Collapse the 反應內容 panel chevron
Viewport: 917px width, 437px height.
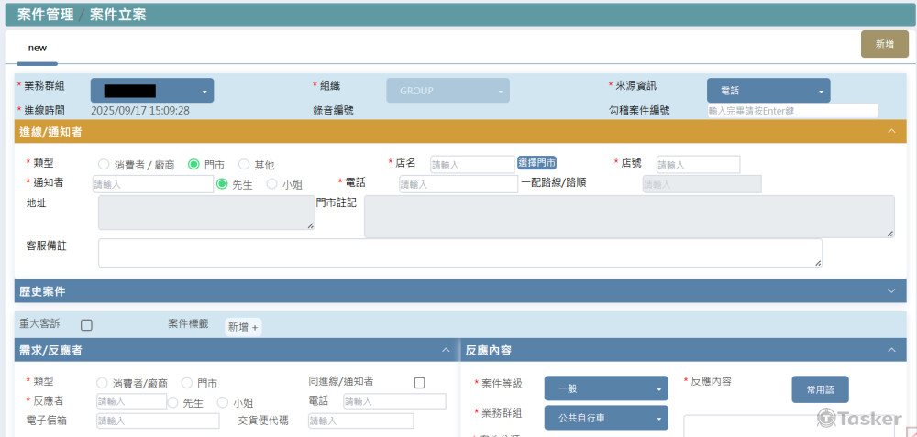pyautogui.click(x=891, y=350)
